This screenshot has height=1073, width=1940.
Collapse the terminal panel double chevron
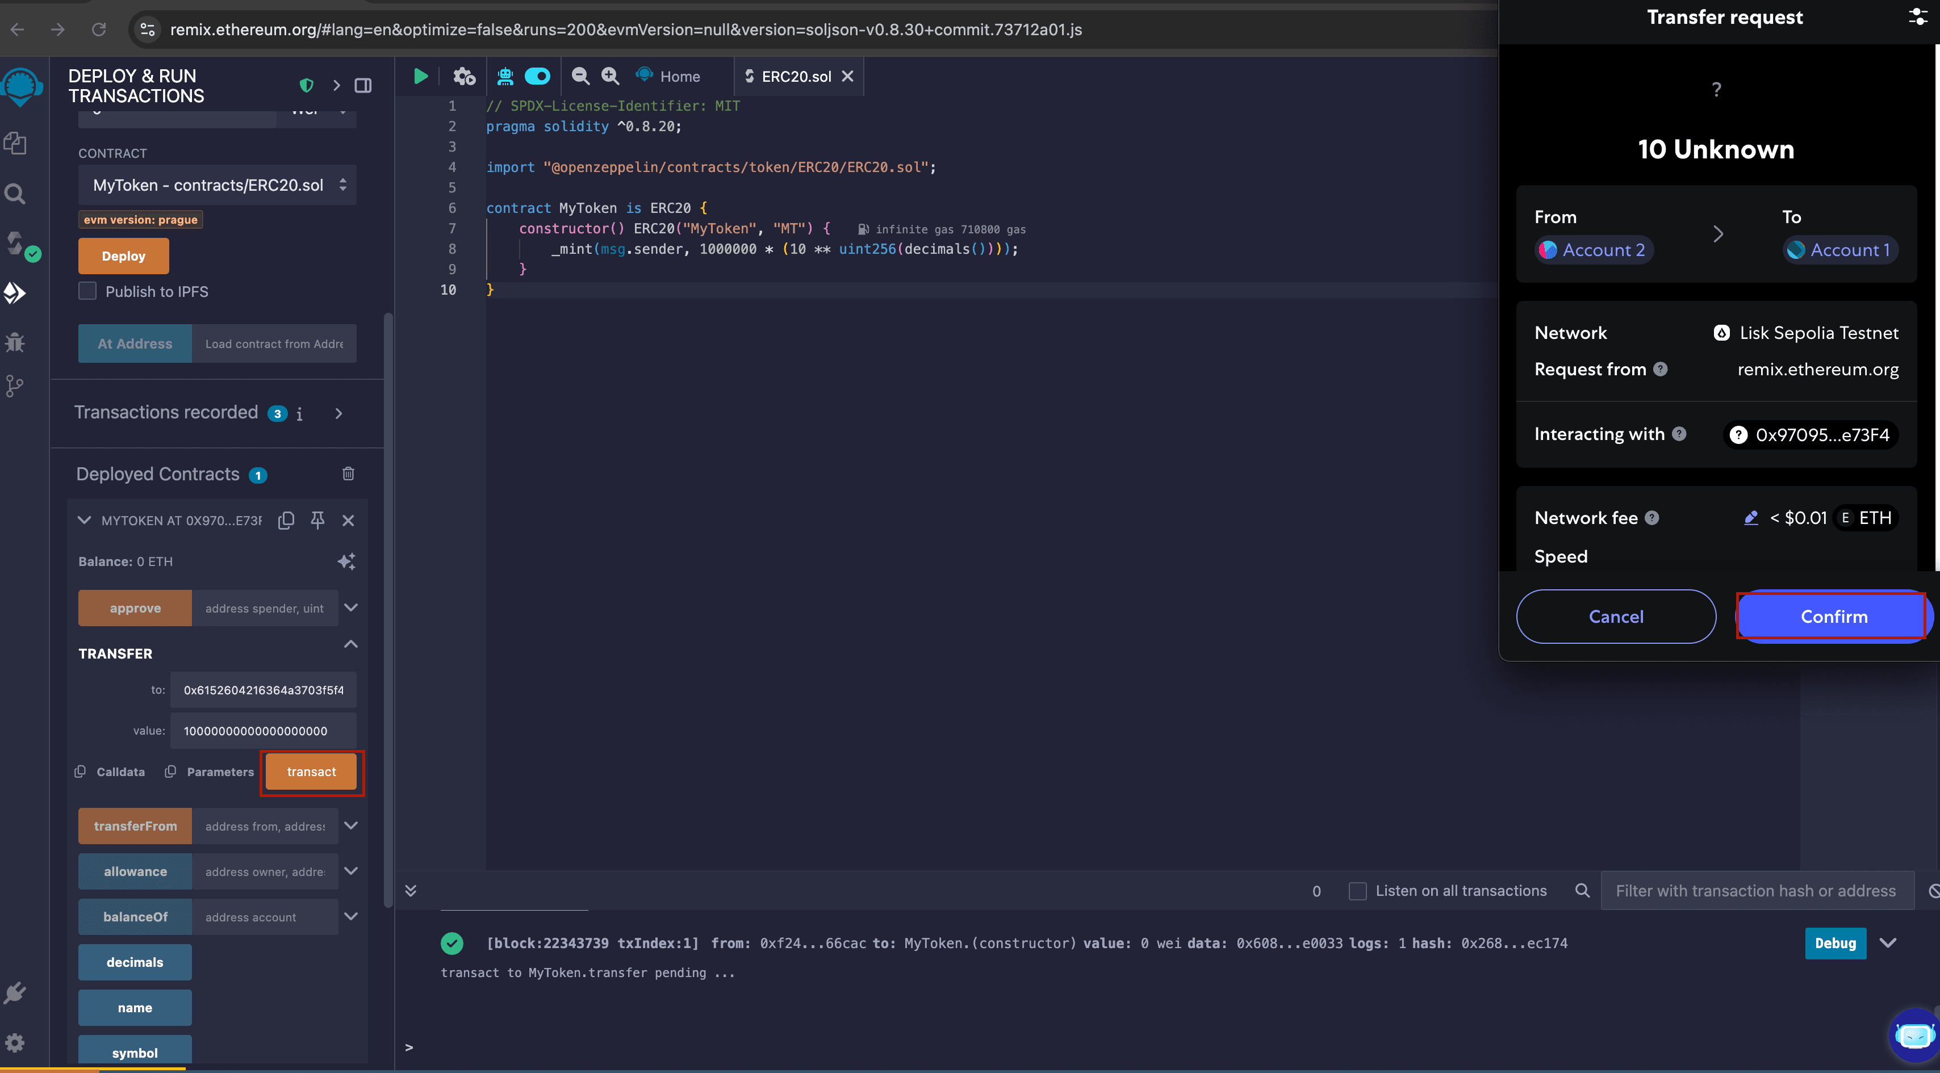(x=411, y=891)
